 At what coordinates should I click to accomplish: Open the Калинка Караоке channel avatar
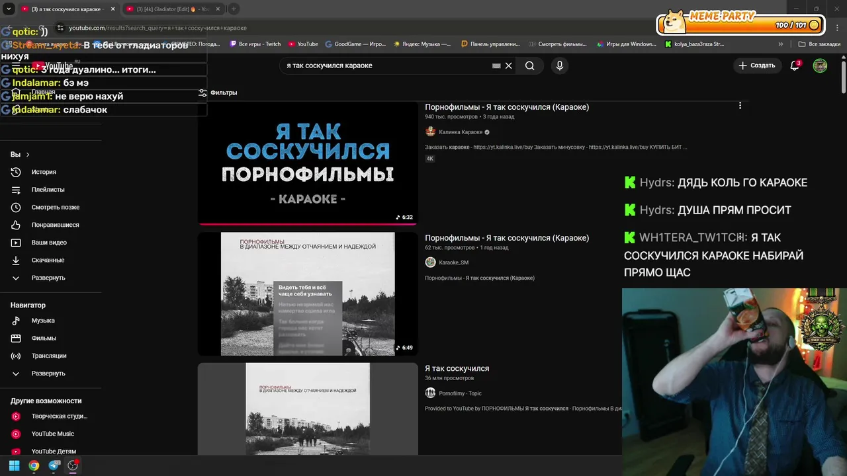[430, 132]
